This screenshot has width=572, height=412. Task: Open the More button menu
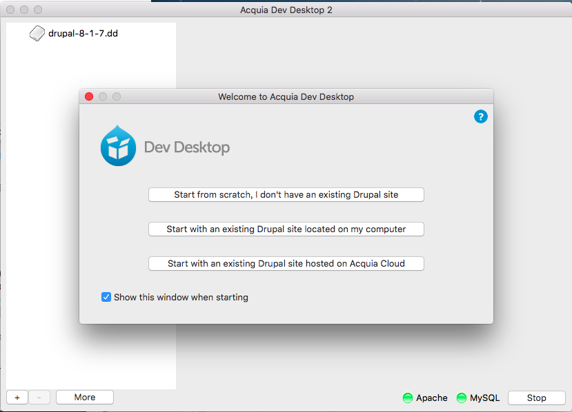tap(85, 398)
